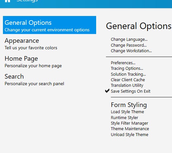Click Unload Style Theme
Image resolution: width=172 pixels, height=153 pixels.
tap(129, 135)
